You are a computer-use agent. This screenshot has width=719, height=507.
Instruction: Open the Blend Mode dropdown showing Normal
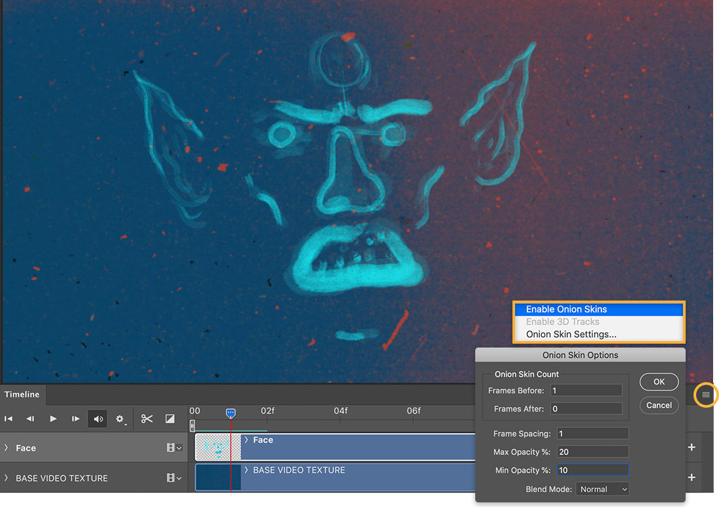click(x=602, y=489)
